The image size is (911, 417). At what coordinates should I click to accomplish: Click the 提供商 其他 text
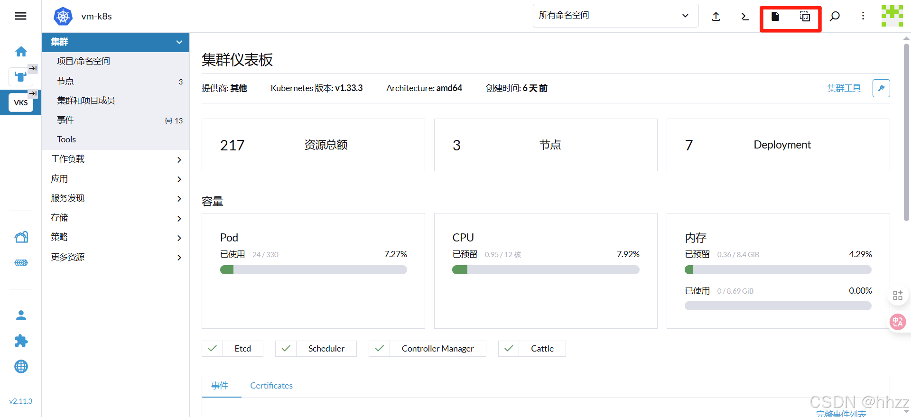tap(224, 88)
